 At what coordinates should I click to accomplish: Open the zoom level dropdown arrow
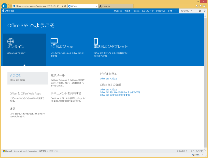click(x=203, y=155)
